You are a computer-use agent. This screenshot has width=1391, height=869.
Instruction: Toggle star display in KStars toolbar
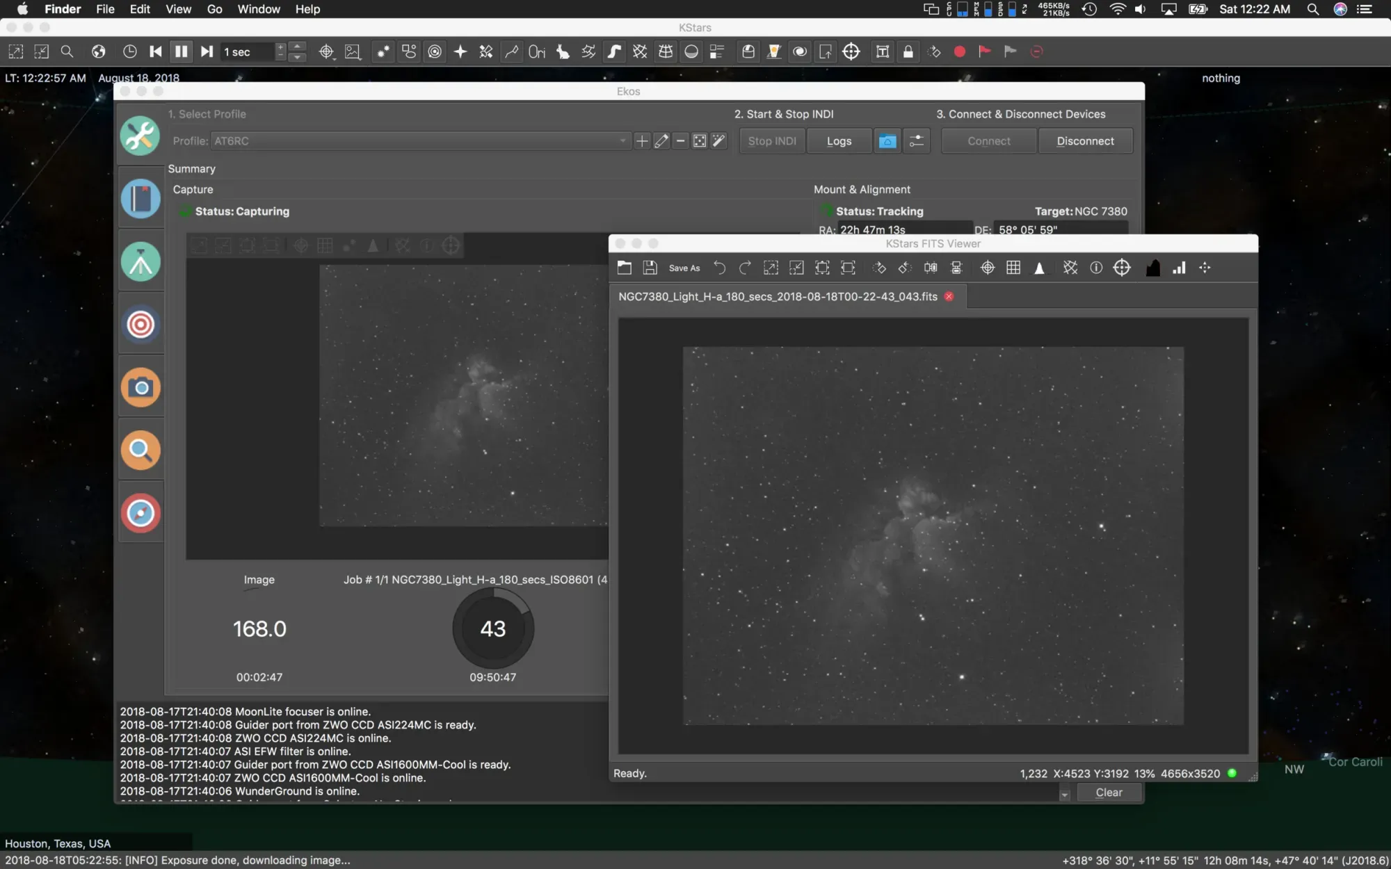383,51
